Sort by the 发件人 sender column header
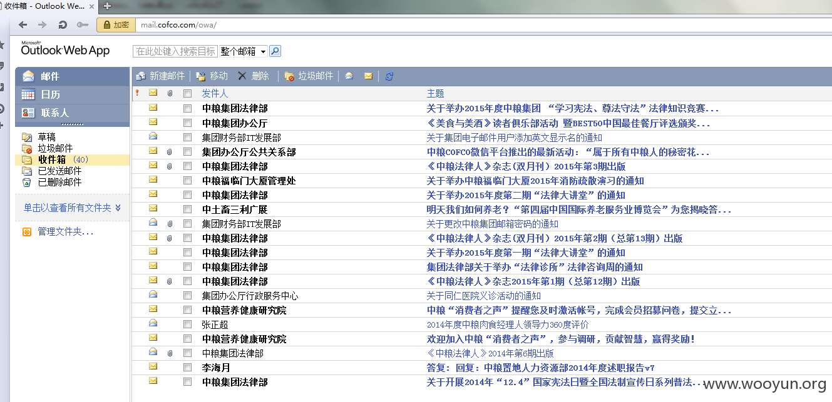 [215, 93]
